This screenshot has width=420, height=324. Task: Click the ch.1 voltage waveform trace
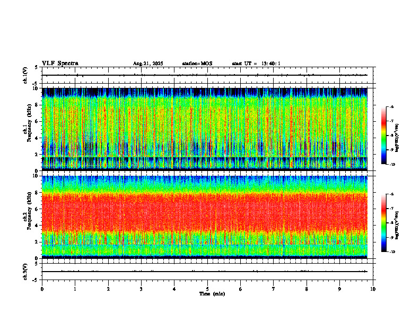(205, 75)
